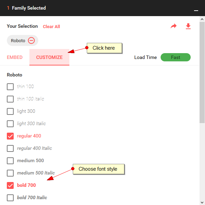Check the light 300 style
This screenshot has width=205, height=205.
coord(10,111)
